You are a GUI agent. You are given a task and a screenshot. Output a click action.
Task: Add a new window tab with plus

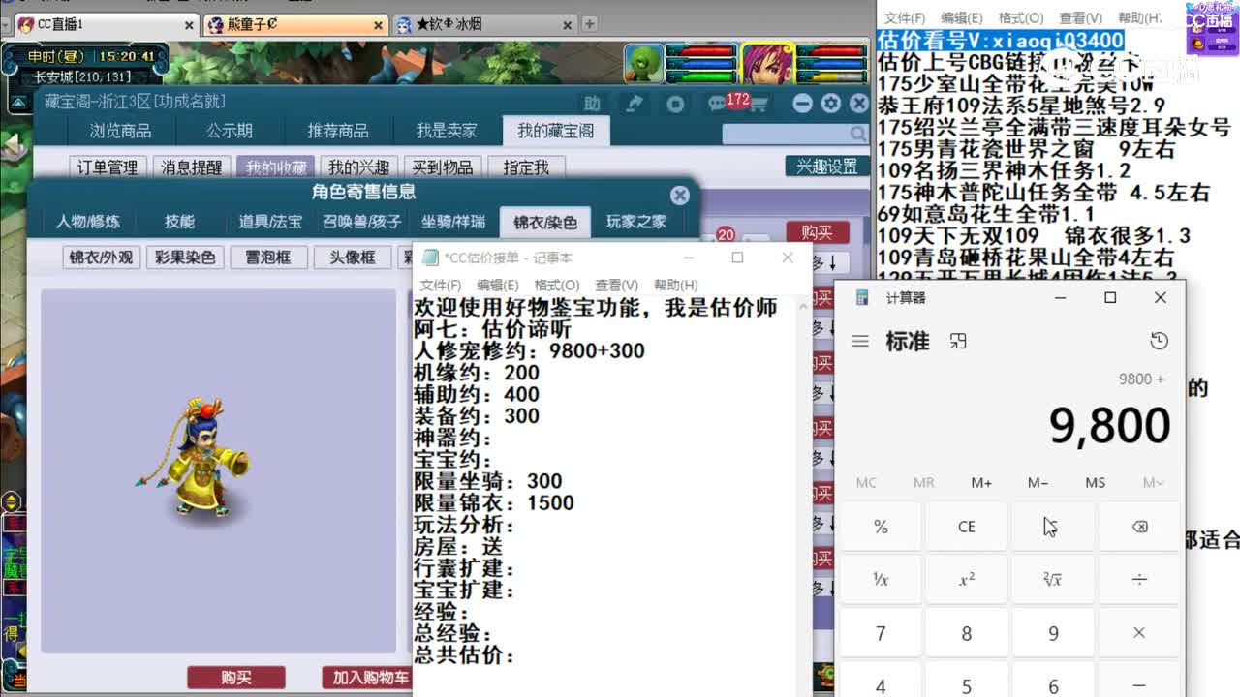pyautogui.click(x=589, y=24)
